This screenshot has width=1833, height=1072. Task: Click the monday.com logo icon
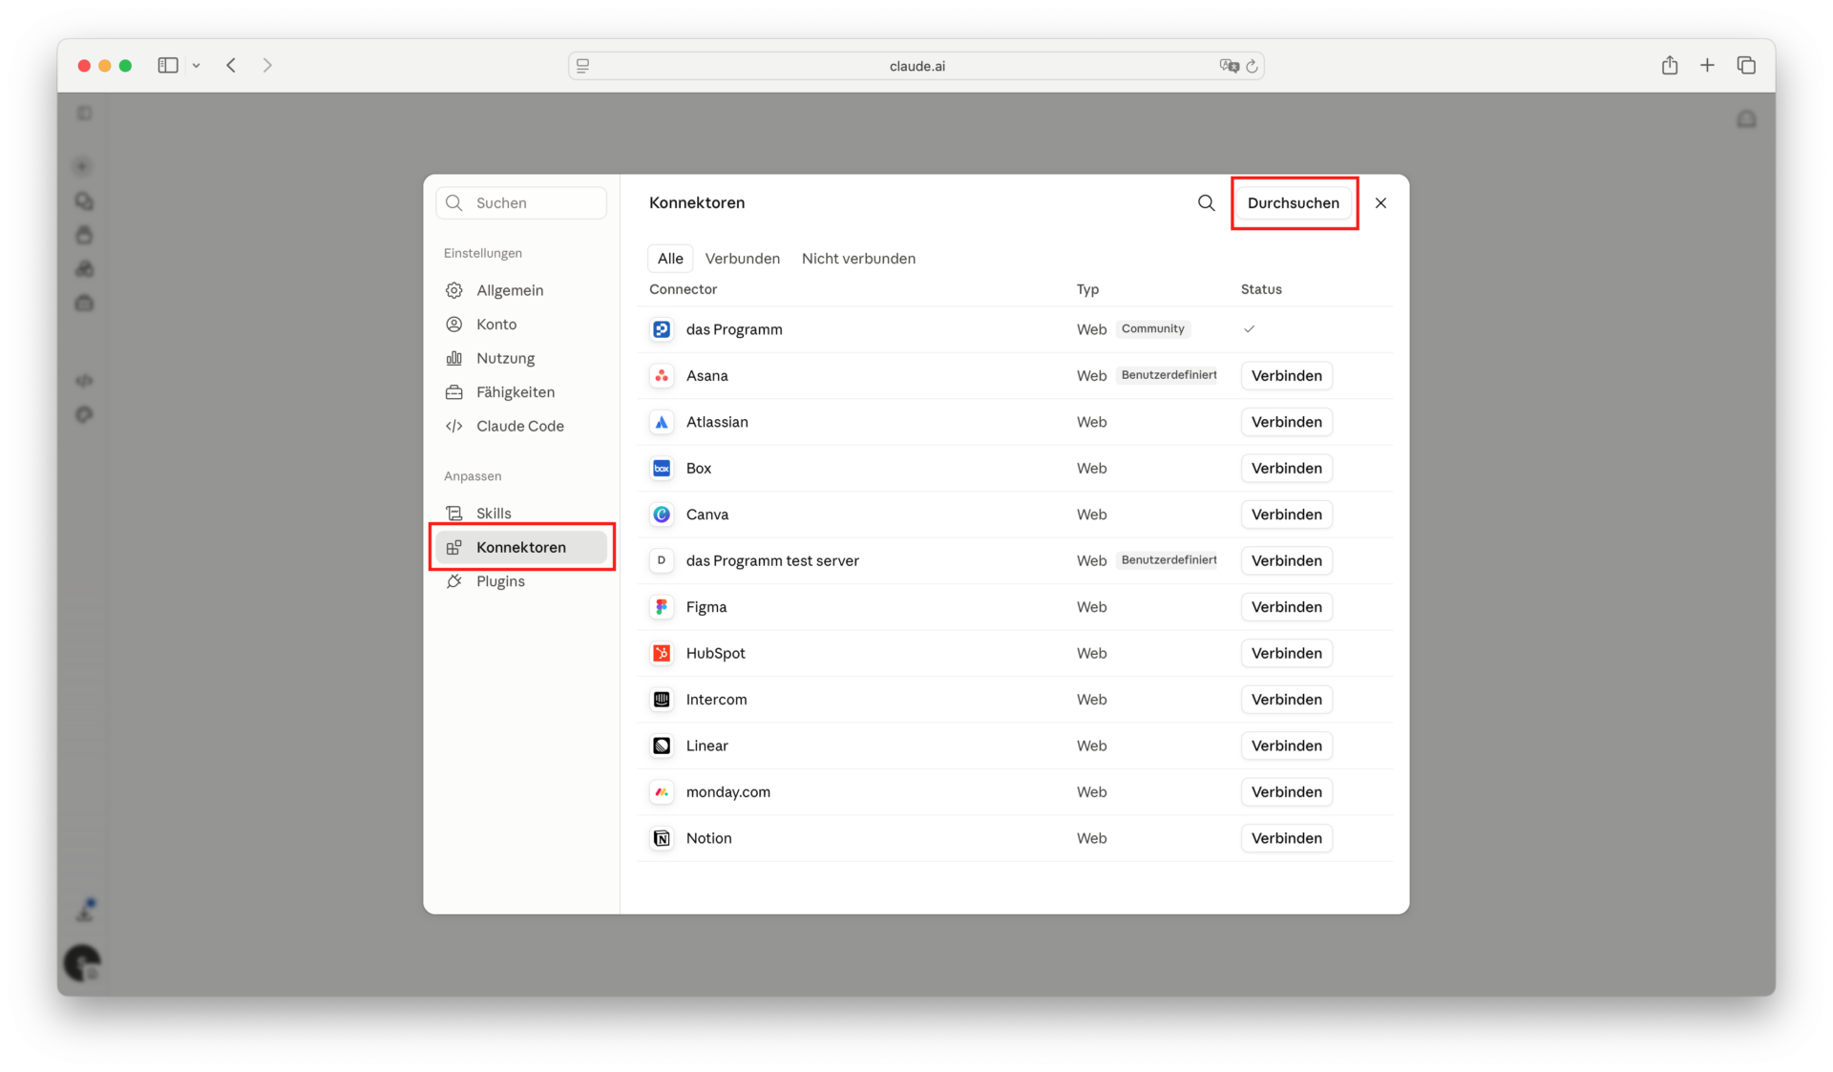tap(662, 792)
